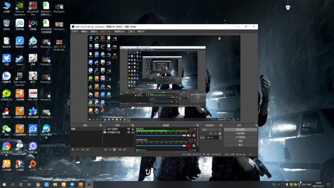Select the display capture source row
The width and height of the screenshot is (334, 188).
(119, 129)
